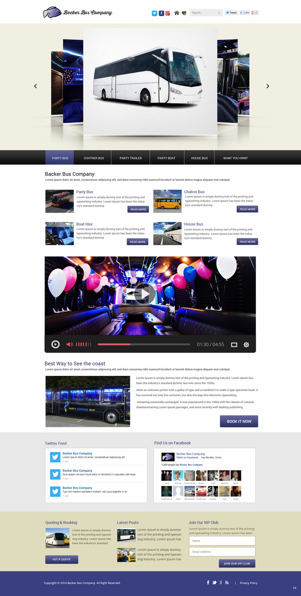Show next slide with right arrow
This screenshot has height=596, width=301.
pos(268,86)
